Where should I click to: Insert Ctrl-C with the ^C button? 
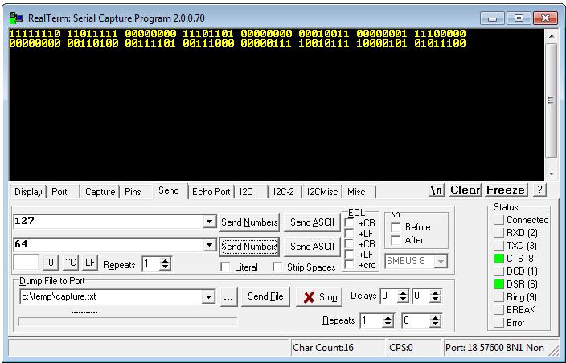tap(71, 263)
